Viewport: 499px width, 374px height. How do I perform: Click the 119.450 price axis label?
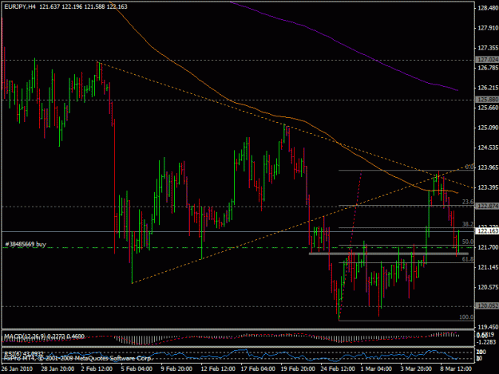click(488, 327)
